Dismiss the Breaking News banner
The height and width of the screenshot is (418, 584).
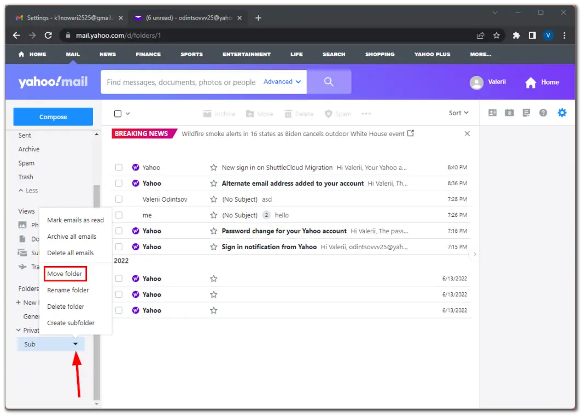467,134
